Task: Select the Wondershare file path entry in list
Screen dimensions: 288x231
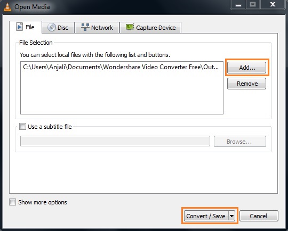Action: click(x=122, y=67)
